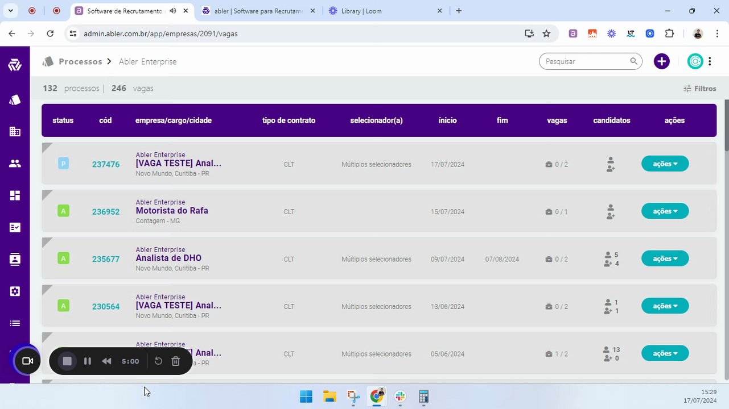Expand ações dropdown for Analista de DHO

[x=665, y=258]
